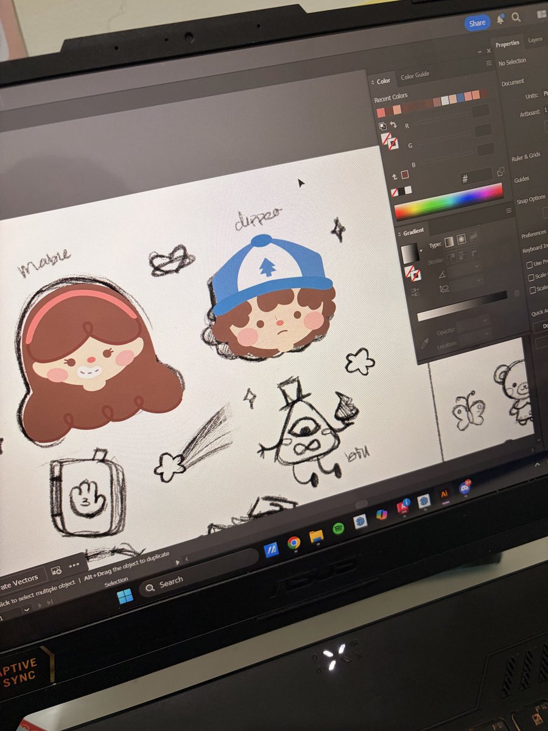Image resolution: width=548 pixels, height=731 pixels.
Task: Switch to the Color Guide tab
Action: click(415, 76)
